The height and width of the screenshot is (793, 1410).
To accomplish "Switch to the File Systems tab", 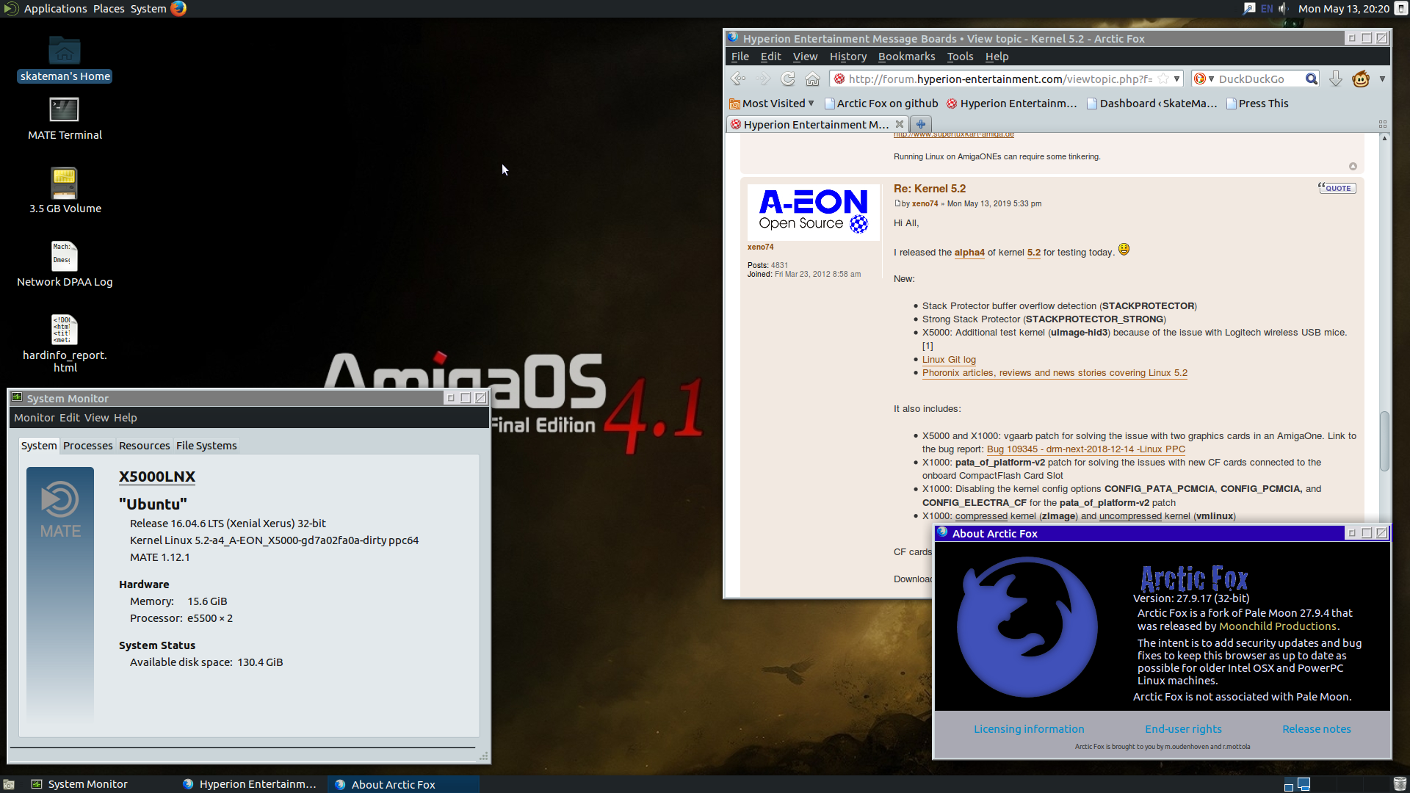I will pyautogui.click(x=206, y=446).
